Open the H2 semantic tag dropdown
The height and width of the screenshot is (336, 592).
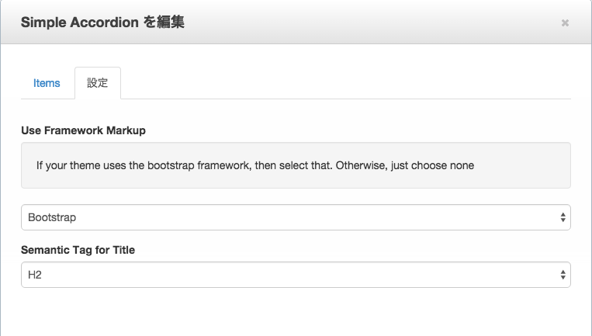coord(296,275)
